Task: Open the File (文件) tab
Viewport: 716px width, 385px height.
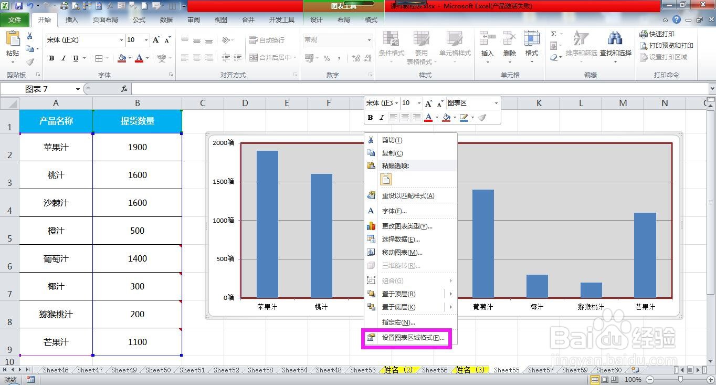Action: click(x=15, y=20)
